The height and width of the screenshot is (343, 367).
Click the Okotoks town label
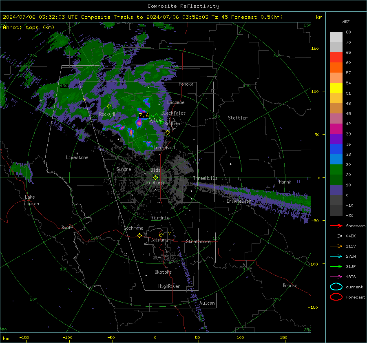pos(163,272)
